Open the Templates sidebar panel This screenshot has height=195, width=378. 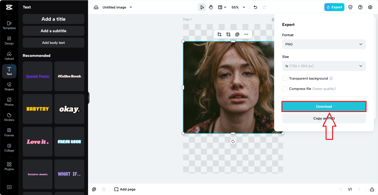click(x=9, y=25)
